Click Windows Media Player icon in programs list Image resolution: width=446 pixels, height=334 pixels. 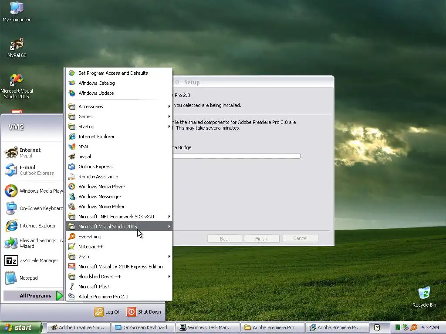pos(72,186)
